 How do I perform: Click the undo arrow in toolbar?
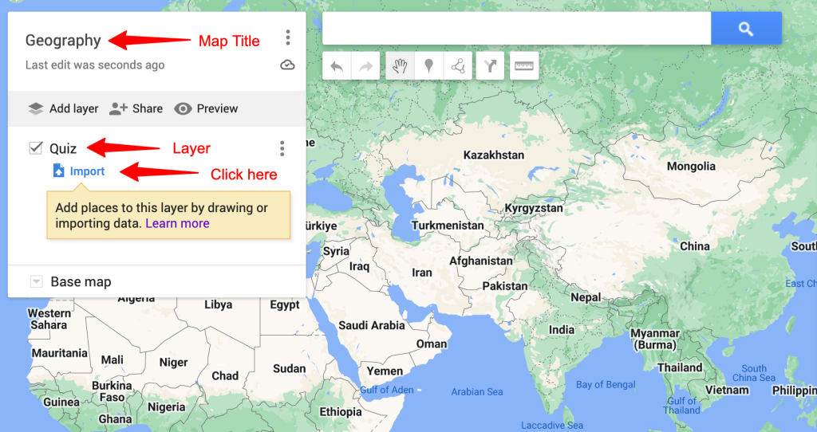point(337,65)
